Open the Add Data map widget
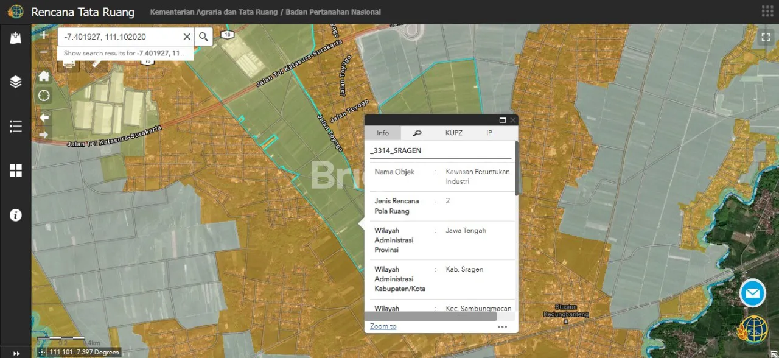The width and height of the screenshot is (779, 358). (x=15, y=38)
